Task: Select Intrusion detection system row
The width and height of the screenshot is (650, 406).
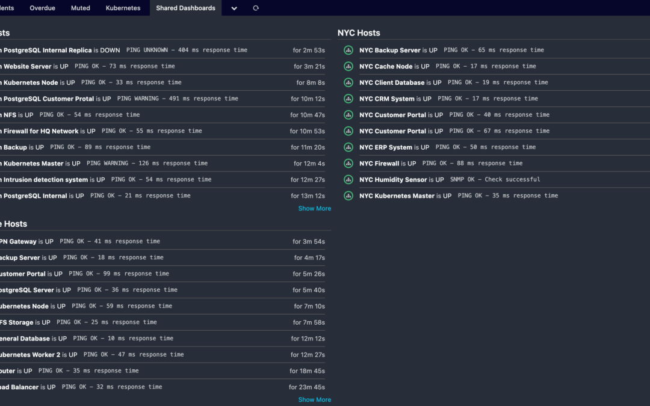Action: click(162, 179)
